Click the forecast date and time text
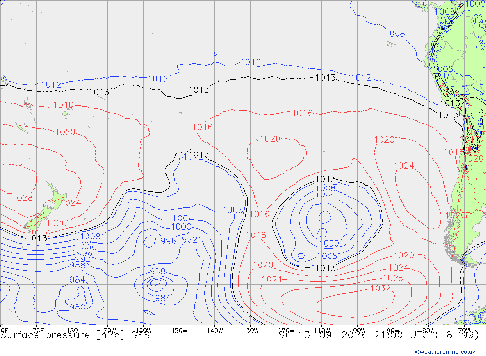The image size is (486, 356). click(379, 335)
